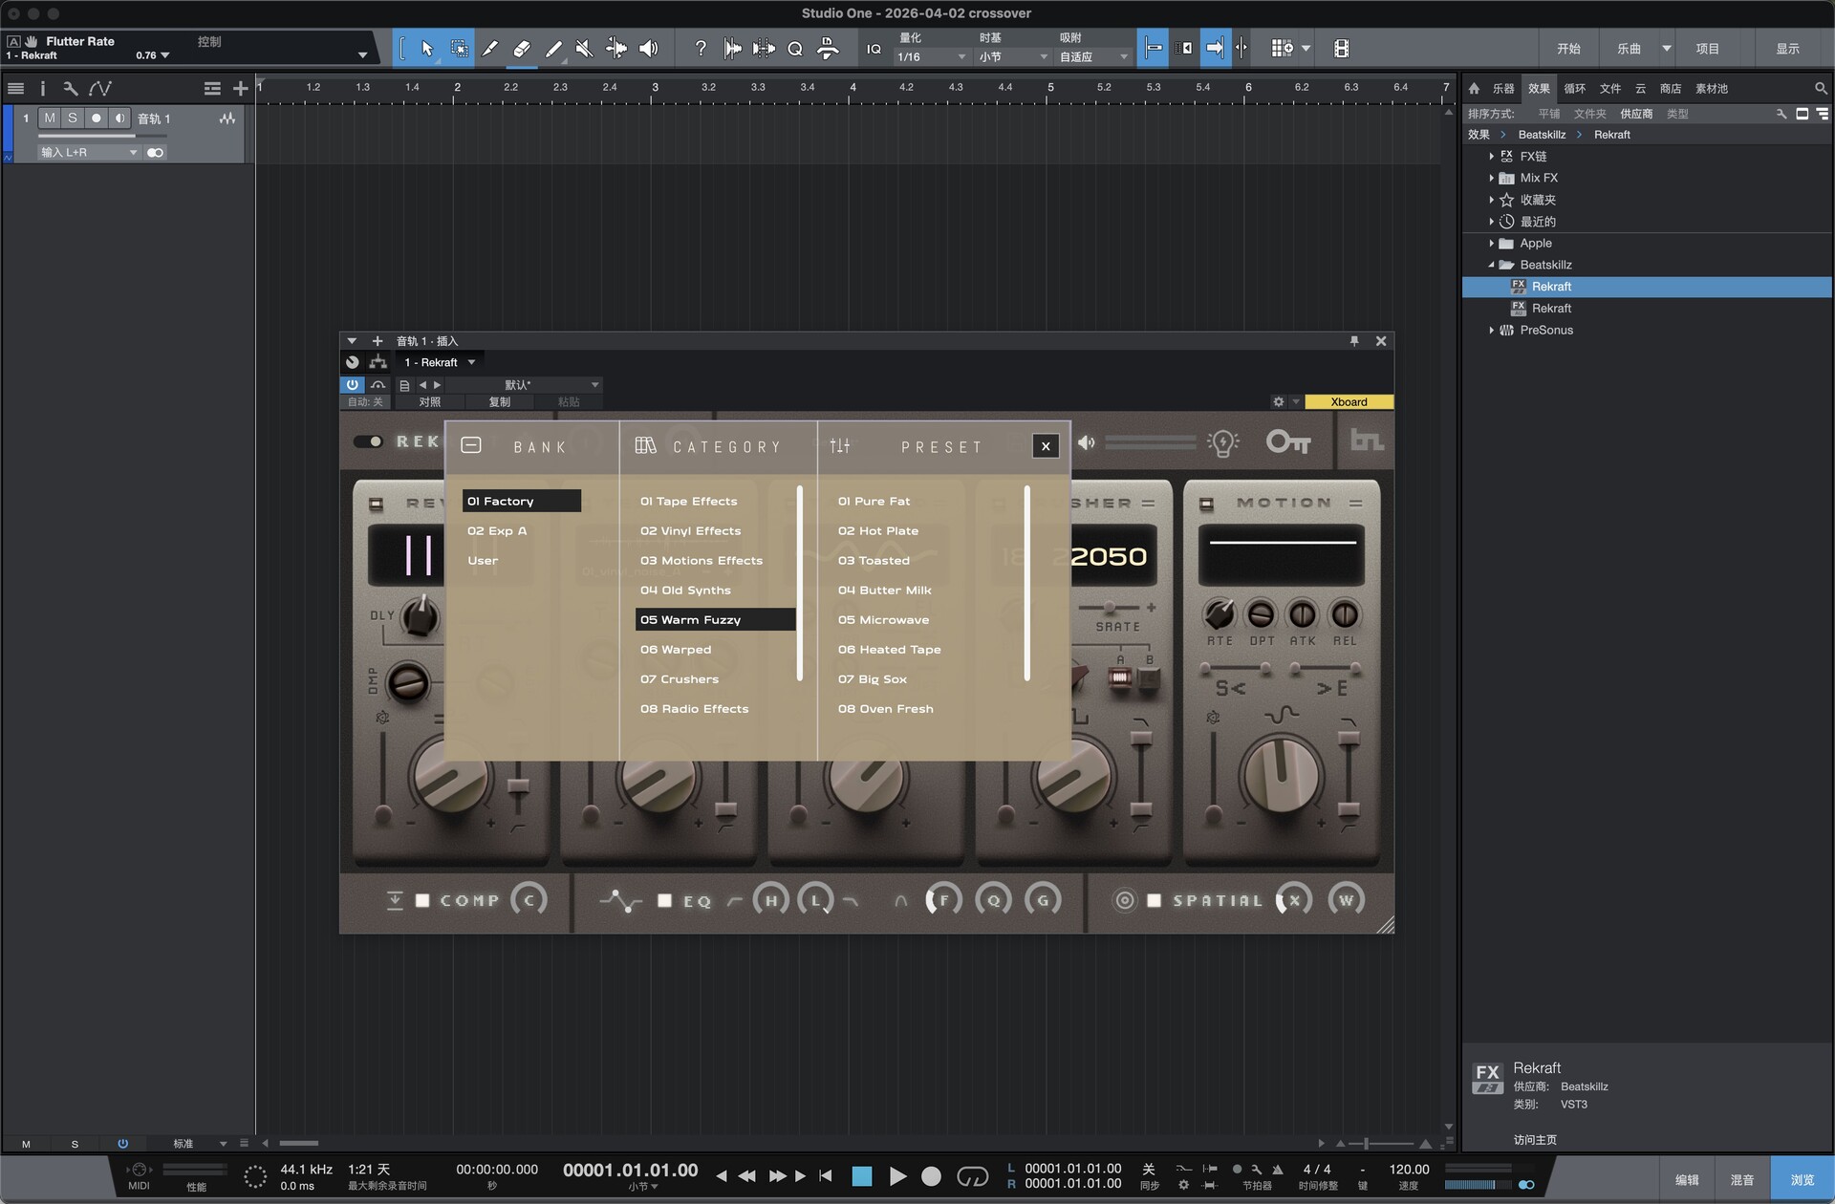The width and height of the screenshot is (1835, 1204).
Task: Open the 时基 小节 timebase dropdown
Action: (1013, 57)
